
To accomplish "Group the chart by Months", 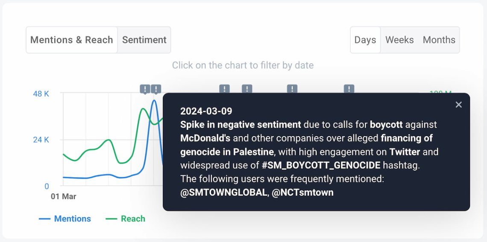I will [439, 40].
